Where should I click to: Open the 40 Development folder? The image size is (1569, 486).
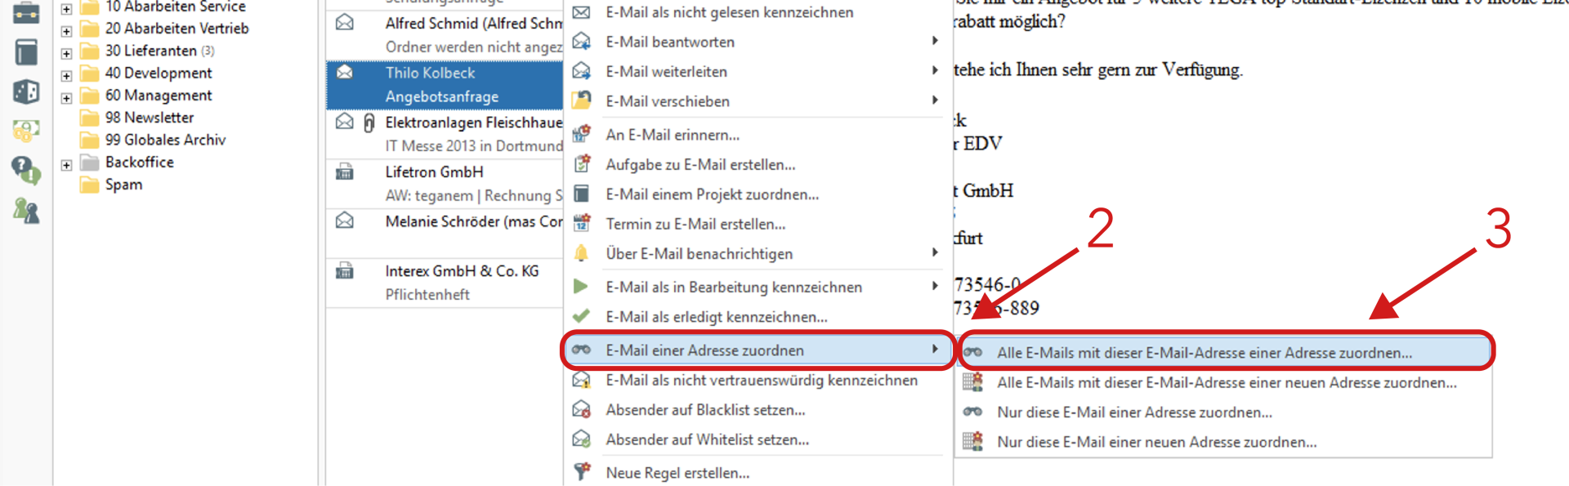click(158, 73)
